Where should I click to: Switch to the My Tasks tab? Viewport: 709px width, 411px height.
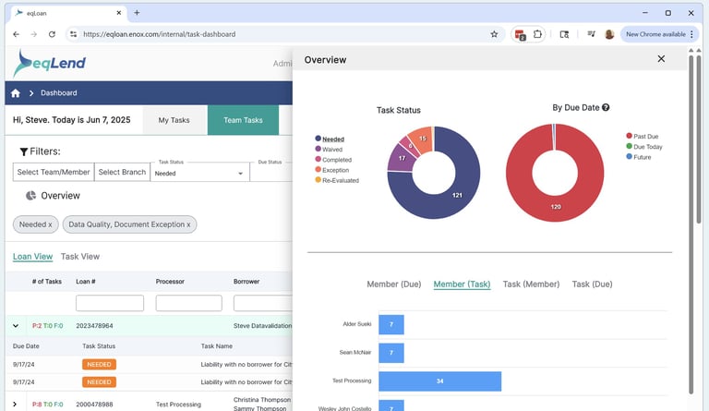tap(174, 120)
